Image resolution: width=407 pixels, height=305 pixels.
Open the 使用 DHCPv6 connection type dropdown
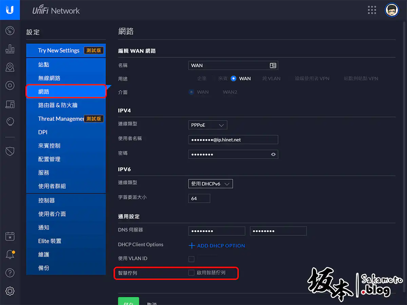point(210,184)
